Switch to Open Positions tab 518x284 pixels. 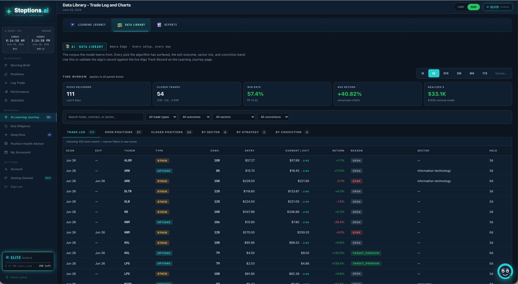(123, 132)
